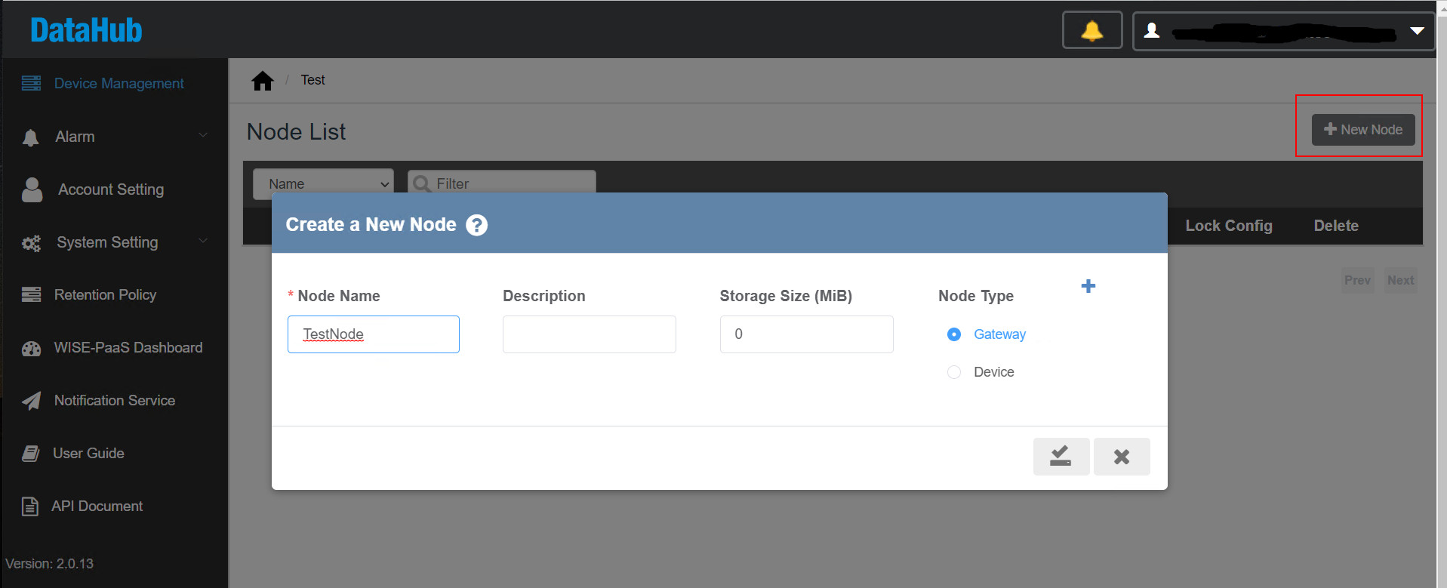1447x588 pixels.
Task: Click the blue plus icon beside Node Type
Action: tap(1088, 286)
